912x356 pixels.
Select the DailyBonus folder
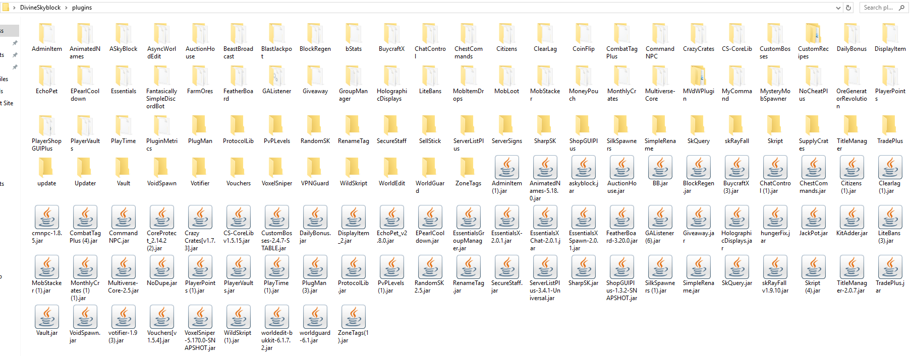point(852,37)
